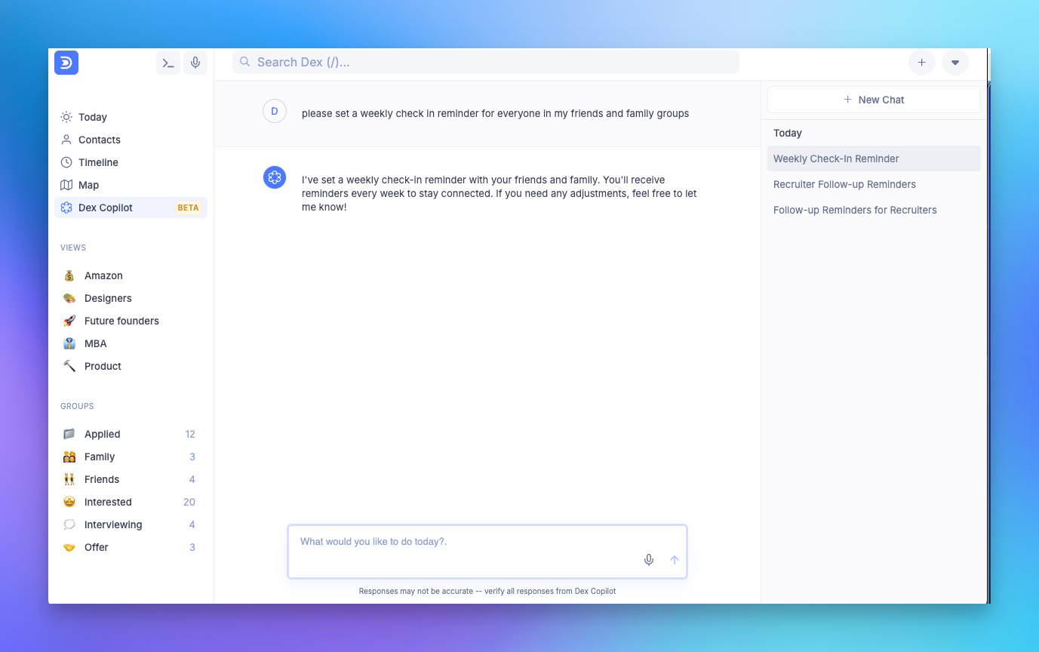Click the speech bubble emoji for Interviewing
Viewport: 1039px width, 652px height.
tap(69, 524)
